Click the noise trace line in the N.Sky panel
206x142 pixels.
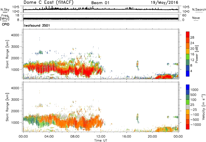[101, 9]
